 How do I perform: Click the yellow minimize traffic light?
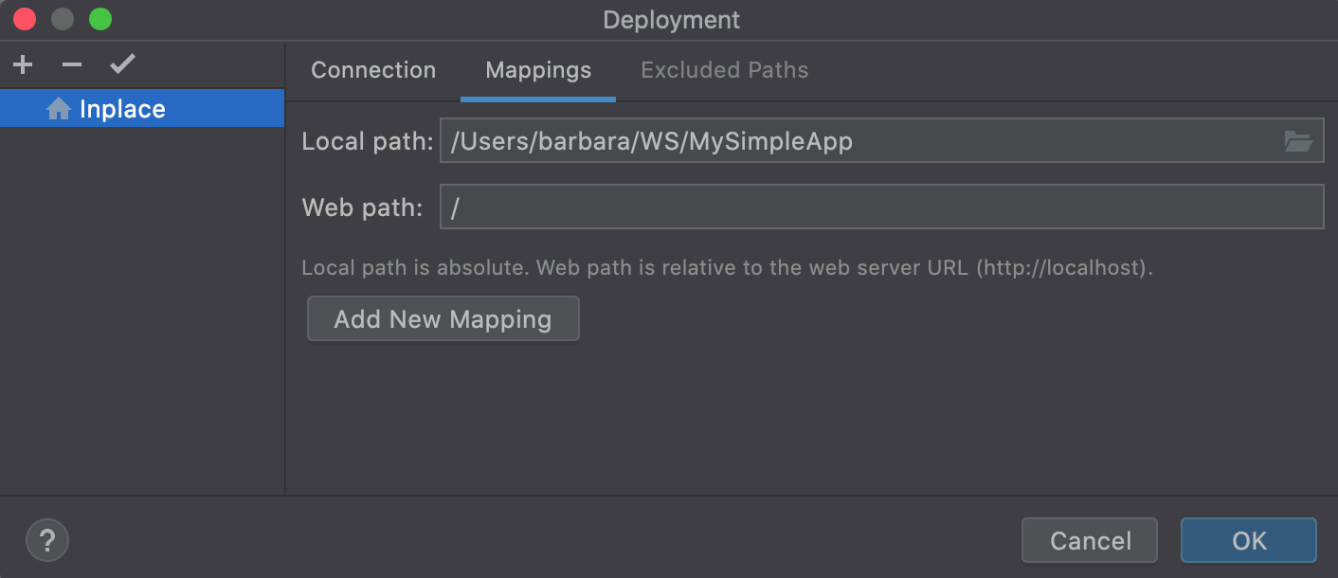(x=62, y=18)
